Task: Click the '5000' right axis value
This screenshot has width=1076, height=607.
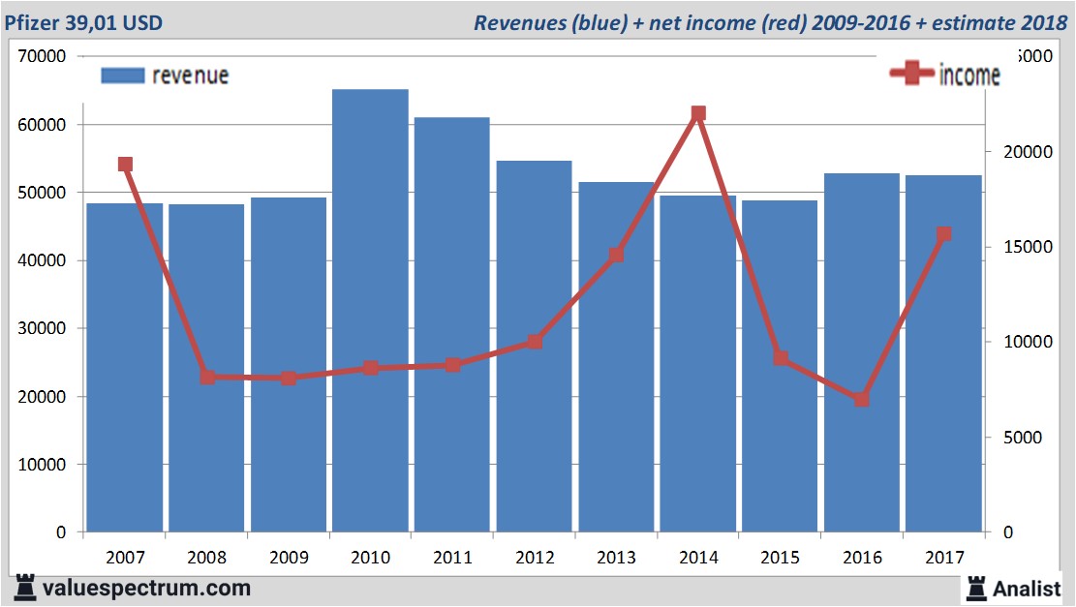Action: [x=1023, y=437]
